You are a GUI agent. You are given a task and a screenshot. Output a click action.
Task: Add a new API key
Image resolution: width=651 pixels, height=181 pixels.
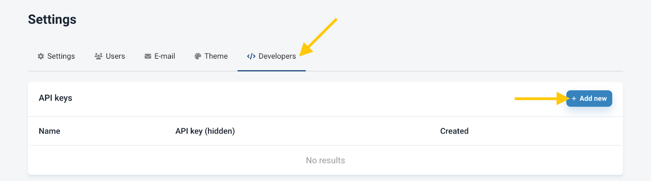[x=589, y=98]
